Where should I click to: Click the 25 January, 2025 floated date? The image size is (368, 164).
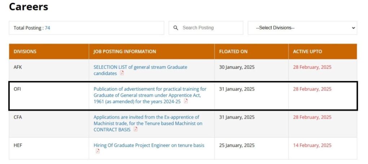tap(237, 145)
